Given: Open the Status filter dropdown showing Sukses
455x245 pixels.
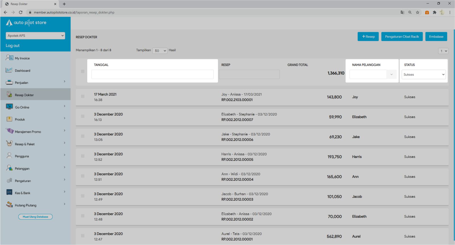Looking at the screenshot, I should (x=423, y=75).
